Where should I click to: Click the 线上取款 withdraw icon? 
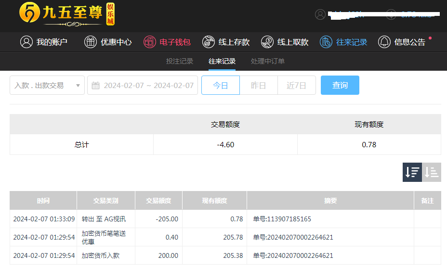pyautogui.click(x=267, y=42)
